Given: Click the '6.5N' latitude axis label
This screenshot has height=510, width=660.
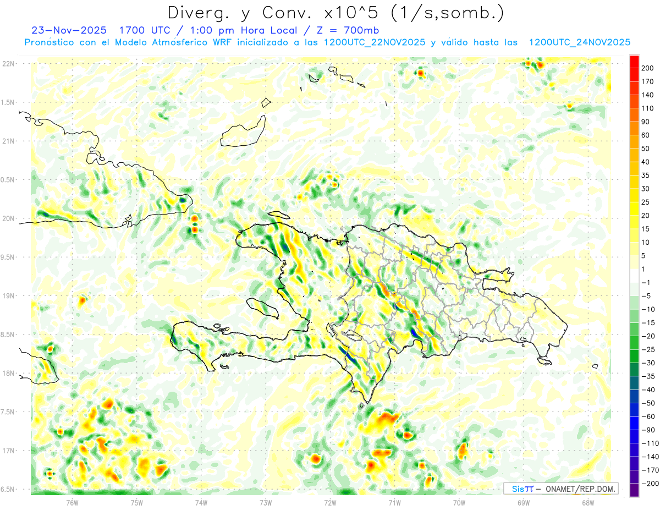Looking at the screenshot, I should pyautogui.click(x=8, y=490).
